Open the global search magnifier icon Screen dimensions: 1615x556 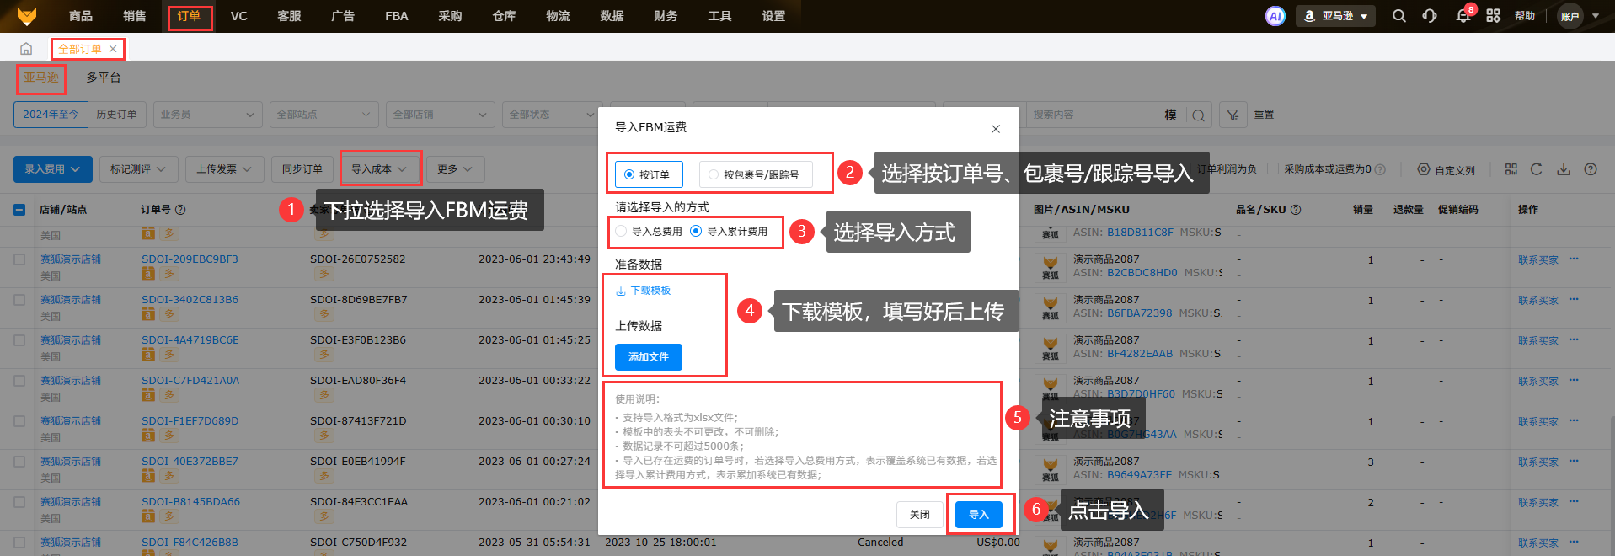(x=1399, y=16)
